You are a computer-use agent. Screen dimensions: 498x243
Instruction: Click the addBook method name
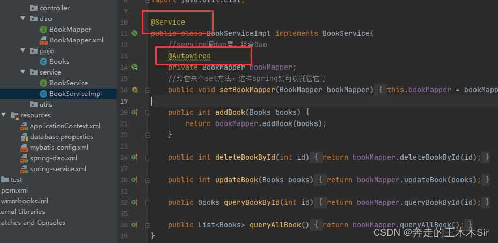coord(230,113)
